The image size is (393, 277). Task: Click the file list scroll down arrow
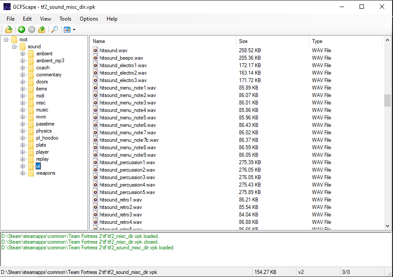pyautogui.click(x=387, y=226)
